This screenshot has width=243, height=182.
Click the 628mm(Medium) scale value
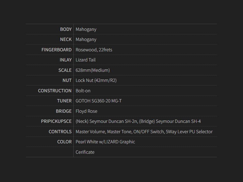pos(93,70)
